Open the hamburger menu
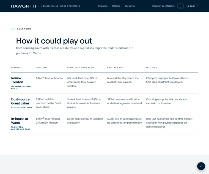Screen dimensions: 209x174 point(180,6)
